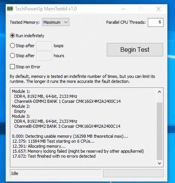The width and height of the screenshot is (175, 183).
Task: Open the Tested Memory dropdown
Action: (56, 22)
